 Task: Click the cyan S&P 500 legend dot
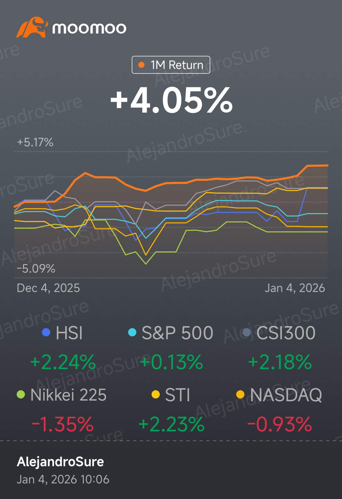click(x=132, y=333)
